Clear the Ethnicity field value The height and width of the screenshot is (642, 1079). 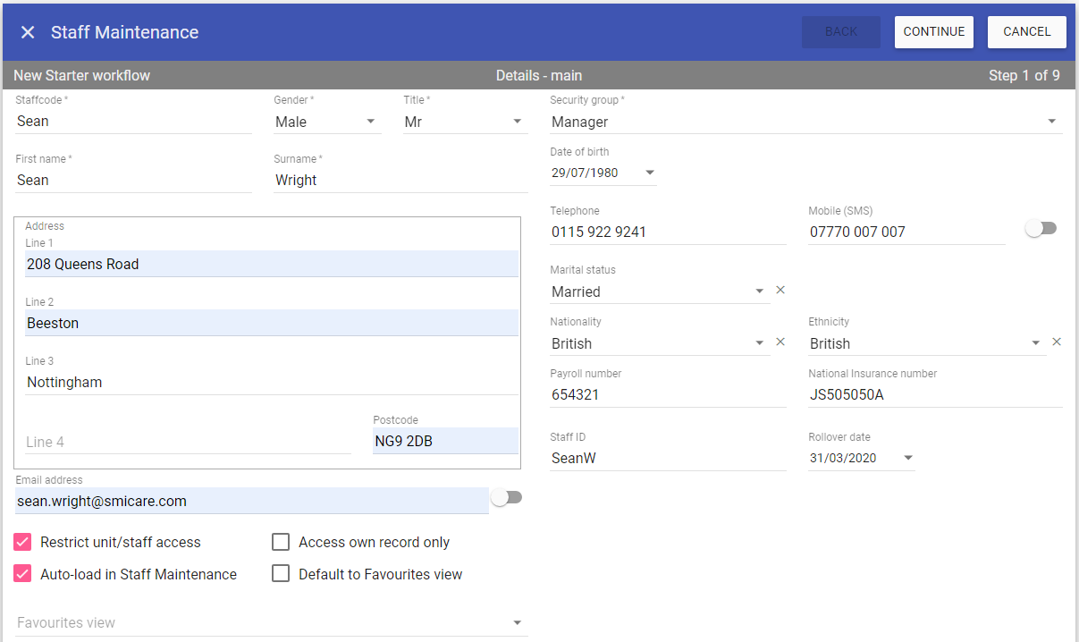[x=1057, y=342]
